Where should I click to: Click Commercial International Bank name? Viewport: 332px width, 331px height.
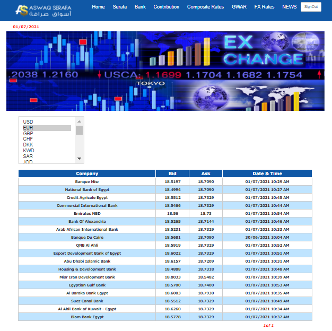tap(87, 205)
